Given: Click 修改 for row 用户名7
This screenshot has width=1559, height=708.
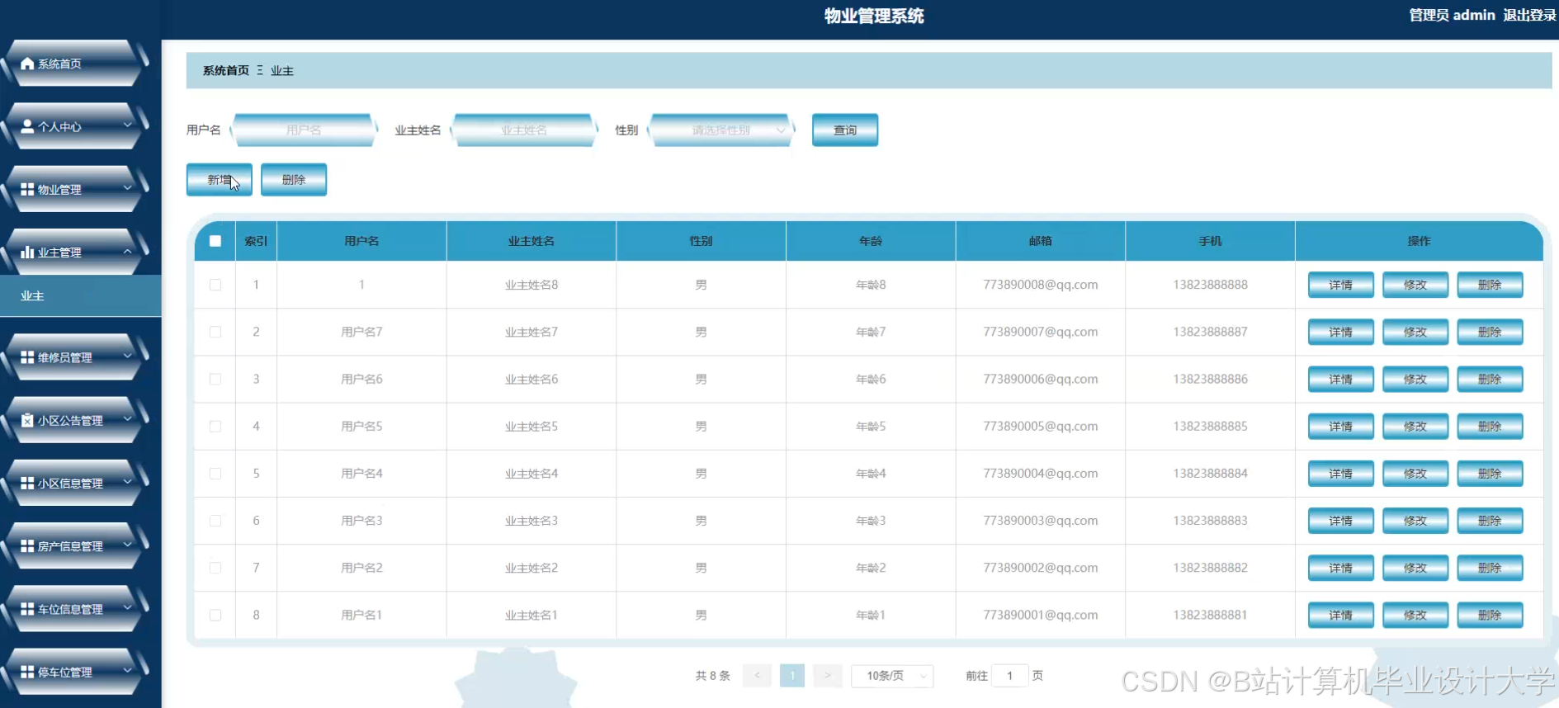Looking at the screenshot, I should point(1415,332).
